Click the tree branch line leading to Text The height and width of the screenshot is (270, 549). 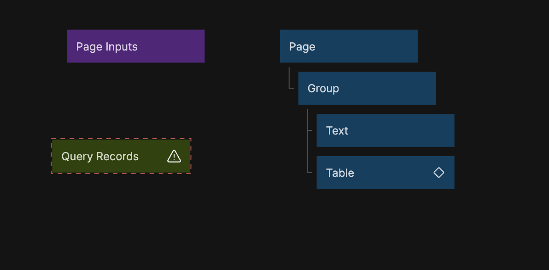[x=310, y=130]
